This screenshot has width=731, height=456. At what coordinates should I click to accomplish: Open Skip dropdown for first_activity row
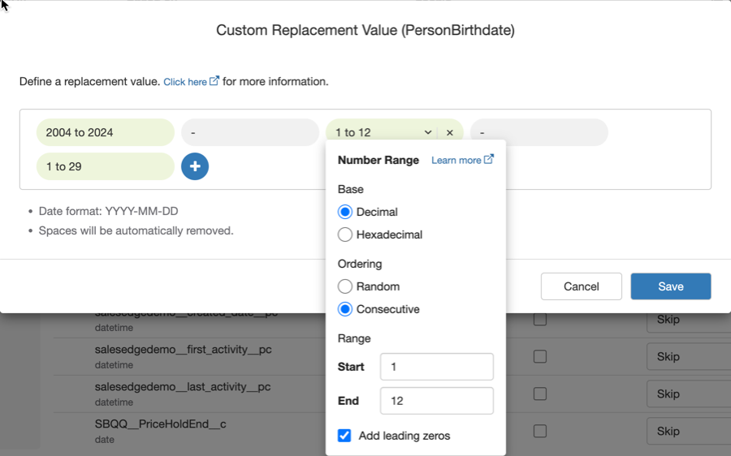click(688, 356)
